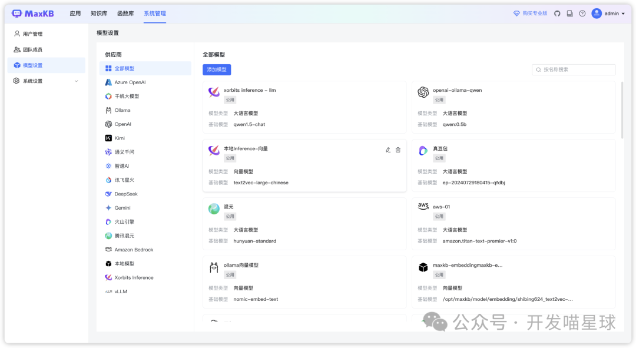Click the Ollama llama icon in supplier list
Screen dimensions: 636x348
point(108,110)
